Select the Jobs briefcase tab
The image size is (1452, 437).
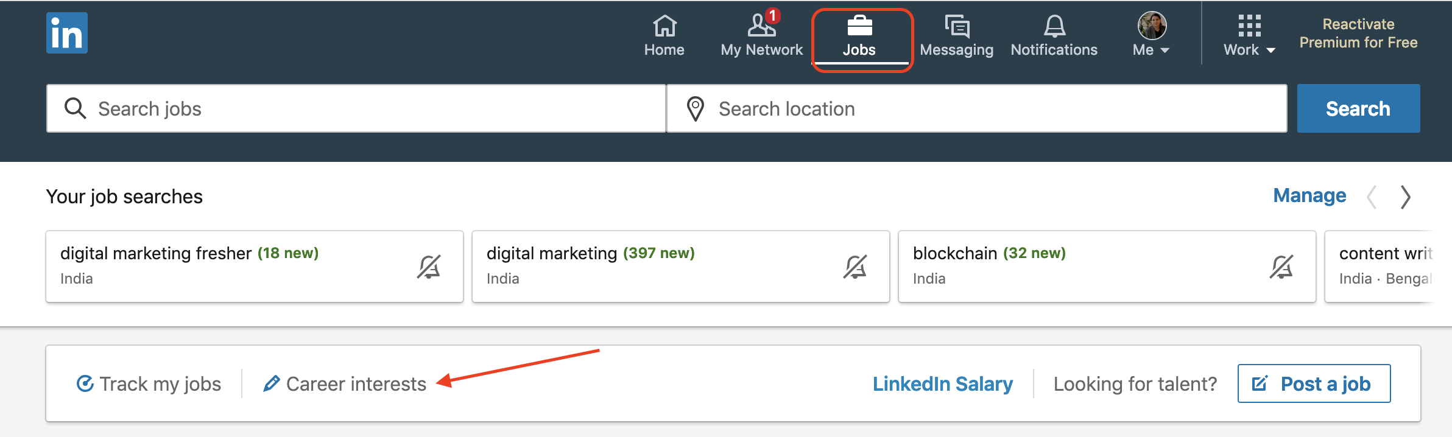(x=859, y=37)
